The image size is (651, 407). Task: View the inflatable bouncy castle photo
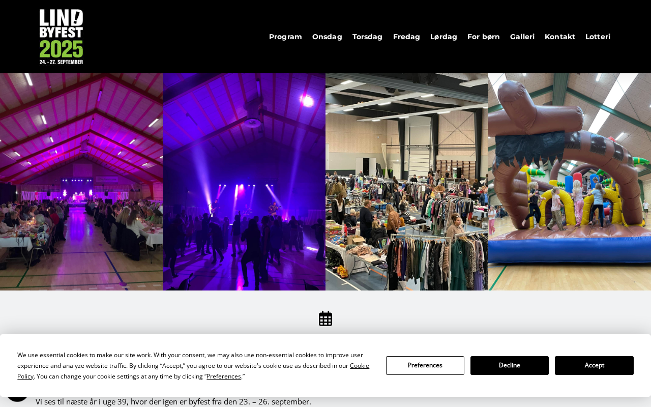point(570,182)
